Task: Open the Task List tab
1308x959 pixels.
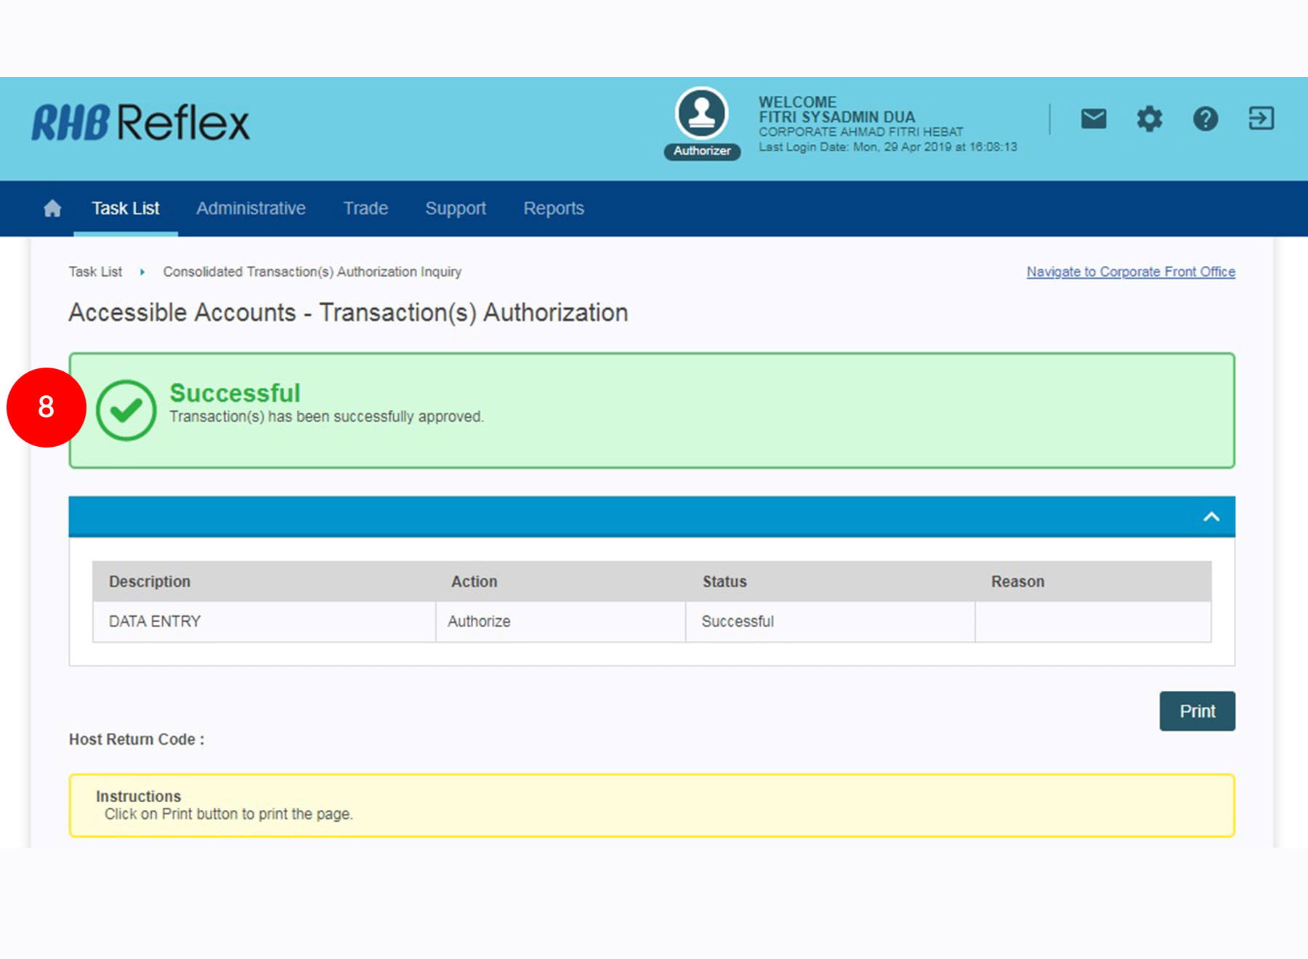Action: [125, 209]
